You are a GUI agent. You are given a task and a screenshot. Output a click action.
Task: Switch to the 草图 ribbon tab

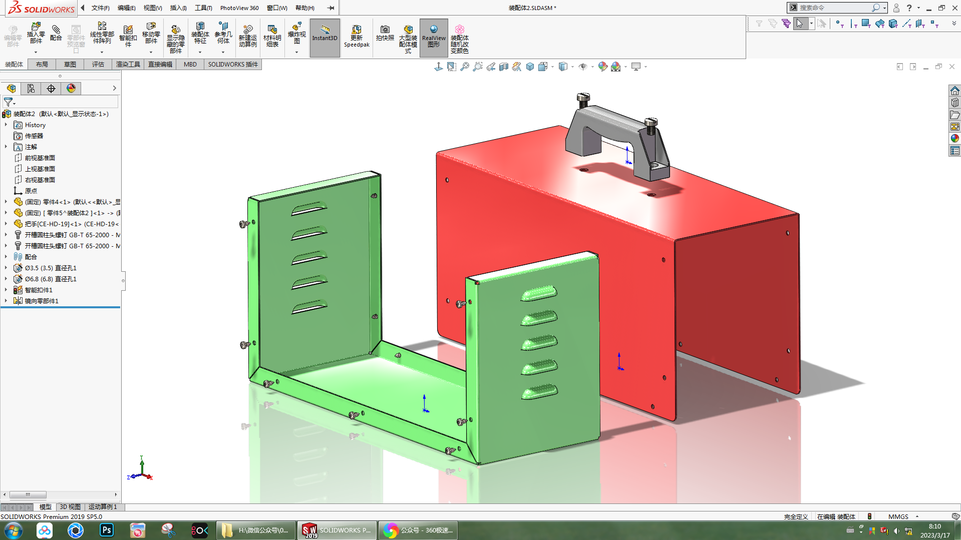point(70,65)
